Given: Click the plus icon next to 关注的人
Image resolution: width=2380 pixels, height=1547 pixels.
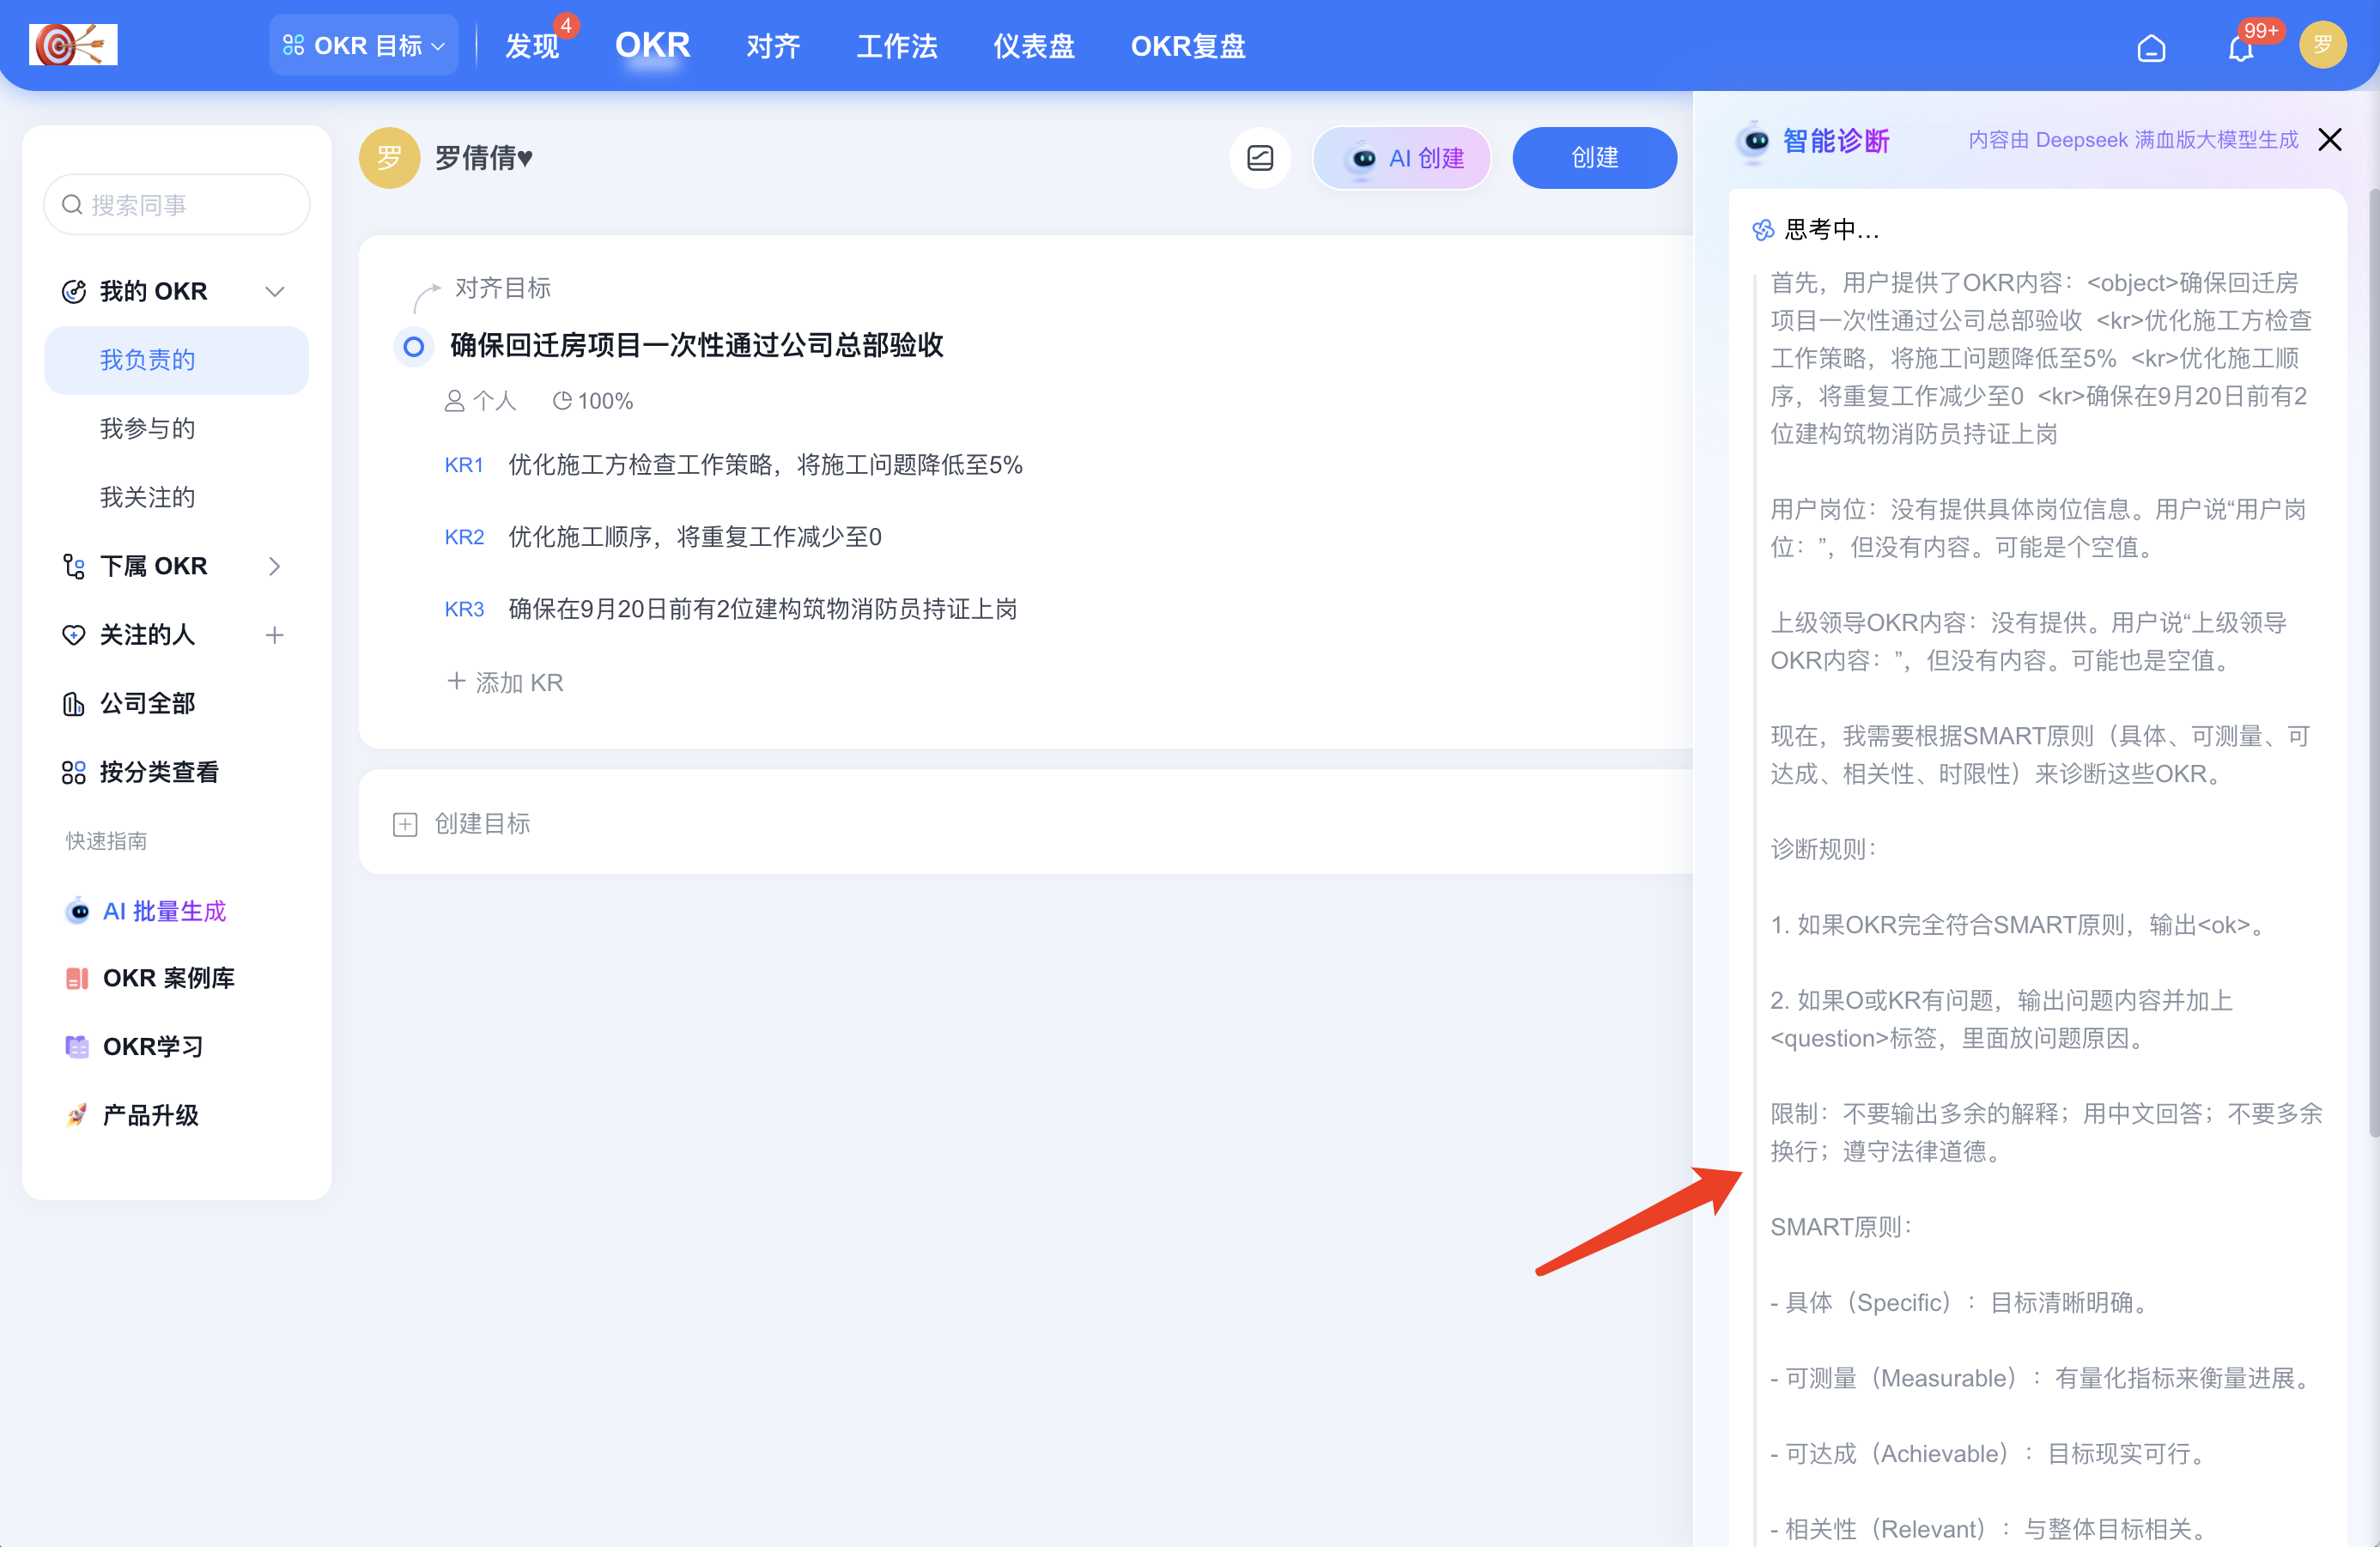Looking at the screenshot, I should (x=274, y=634).
